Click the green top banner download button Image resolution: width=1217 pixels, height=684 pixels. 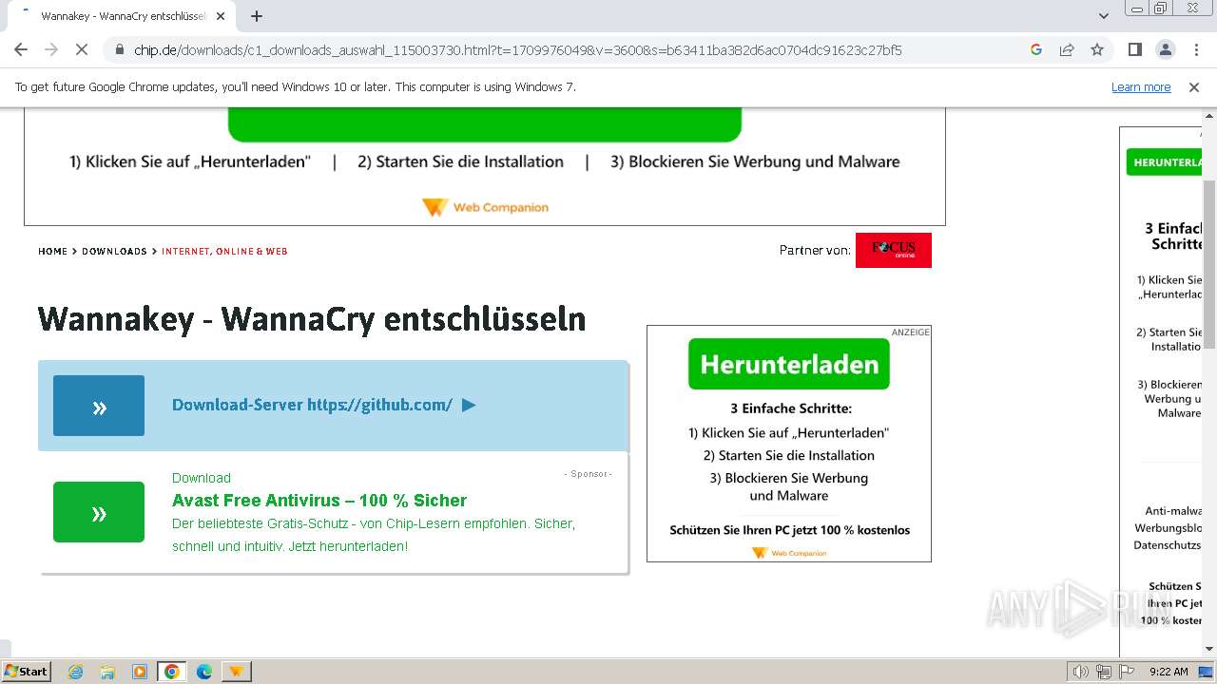pyautogui.click(x=485, y=124)
